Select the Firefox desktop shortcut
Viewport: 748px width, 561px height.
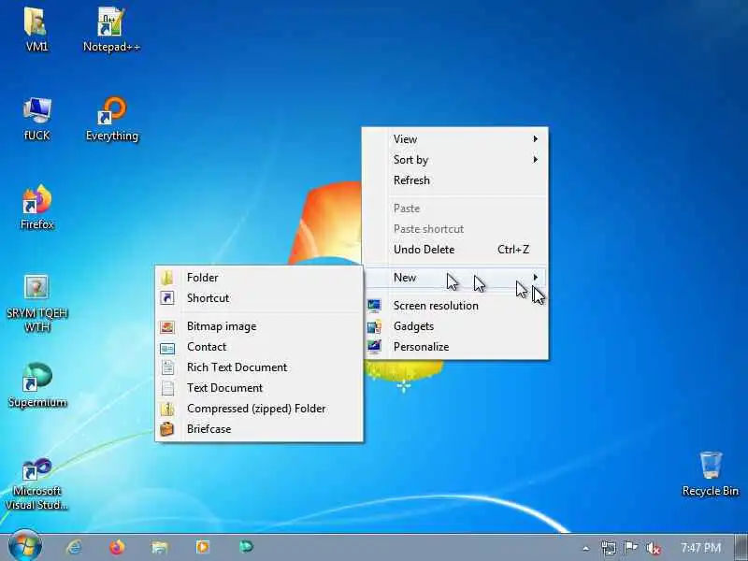pos(36,207)
